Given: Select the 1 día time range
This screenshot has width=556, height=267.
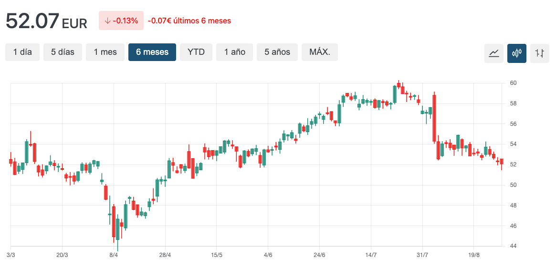Looking at the screenshot, I should tap(22, 52).
